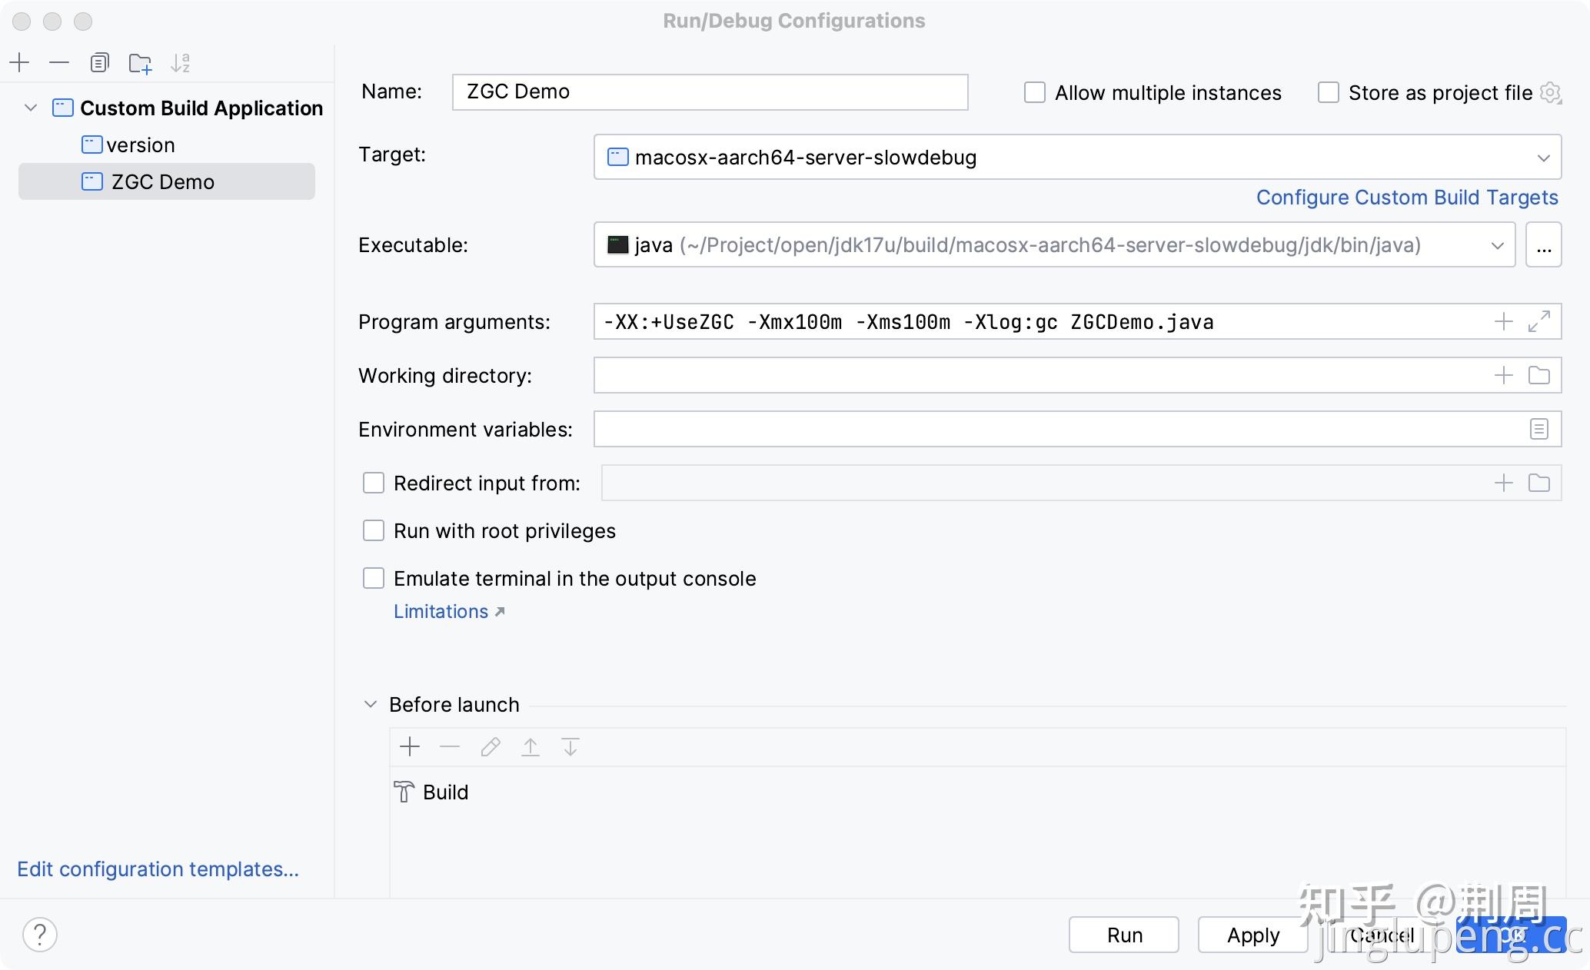Expand the program arguments field
This screenshot has height=970, width=1590.
1538,321
